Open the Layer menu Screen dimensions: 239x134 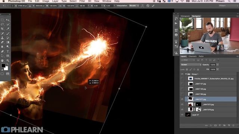[55, 1]
